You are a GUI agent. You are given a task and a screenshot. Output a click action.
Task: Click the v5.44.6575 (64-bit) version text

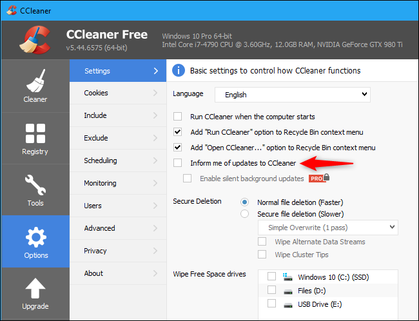tap(97, 48)
